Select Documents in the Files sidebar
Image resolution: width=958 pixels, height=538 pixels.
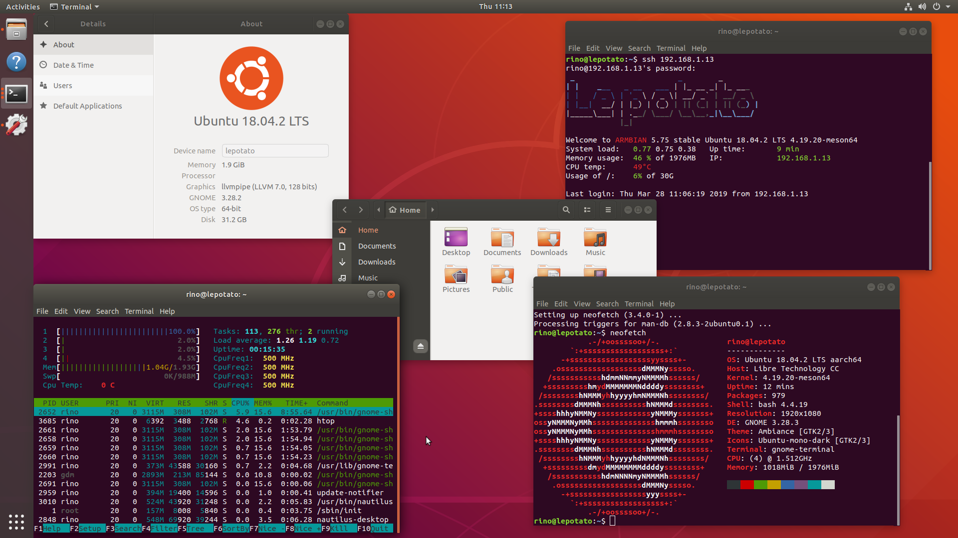(x=381, y=246)
